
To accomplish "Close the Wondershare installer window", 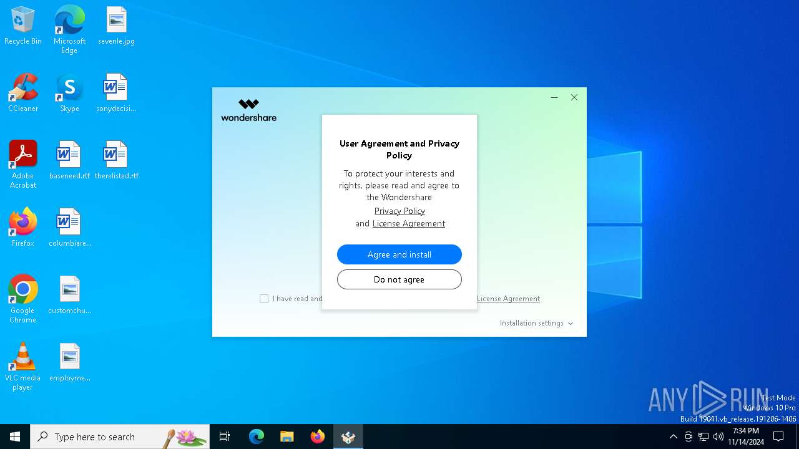I will coord(574,97).
